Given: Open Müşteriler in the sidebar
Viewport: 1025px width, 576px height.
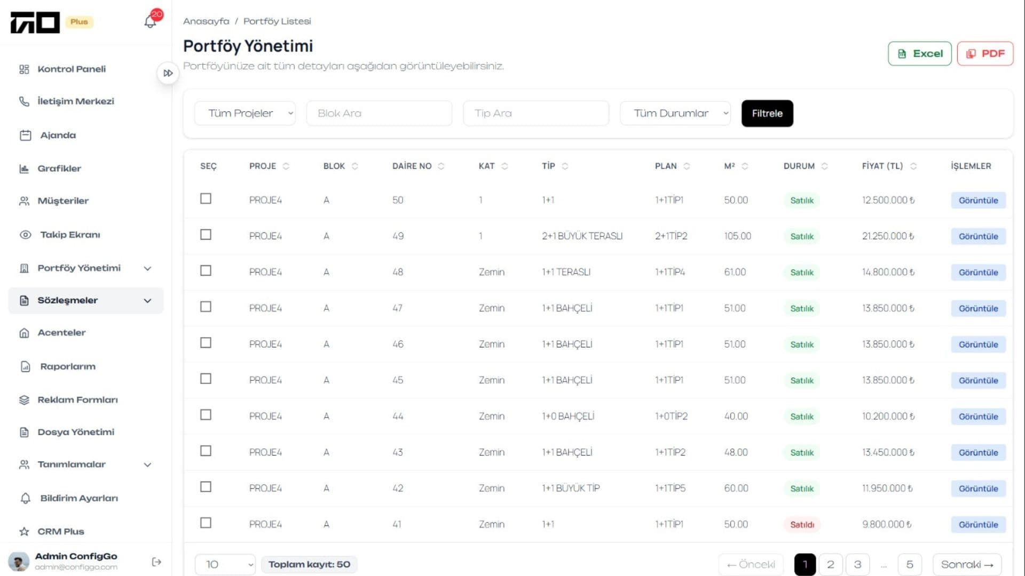Looking at the screenshot, I should coord(62,201).
